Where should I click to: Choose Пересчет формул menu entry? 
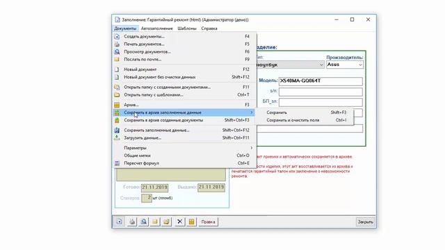184,163
